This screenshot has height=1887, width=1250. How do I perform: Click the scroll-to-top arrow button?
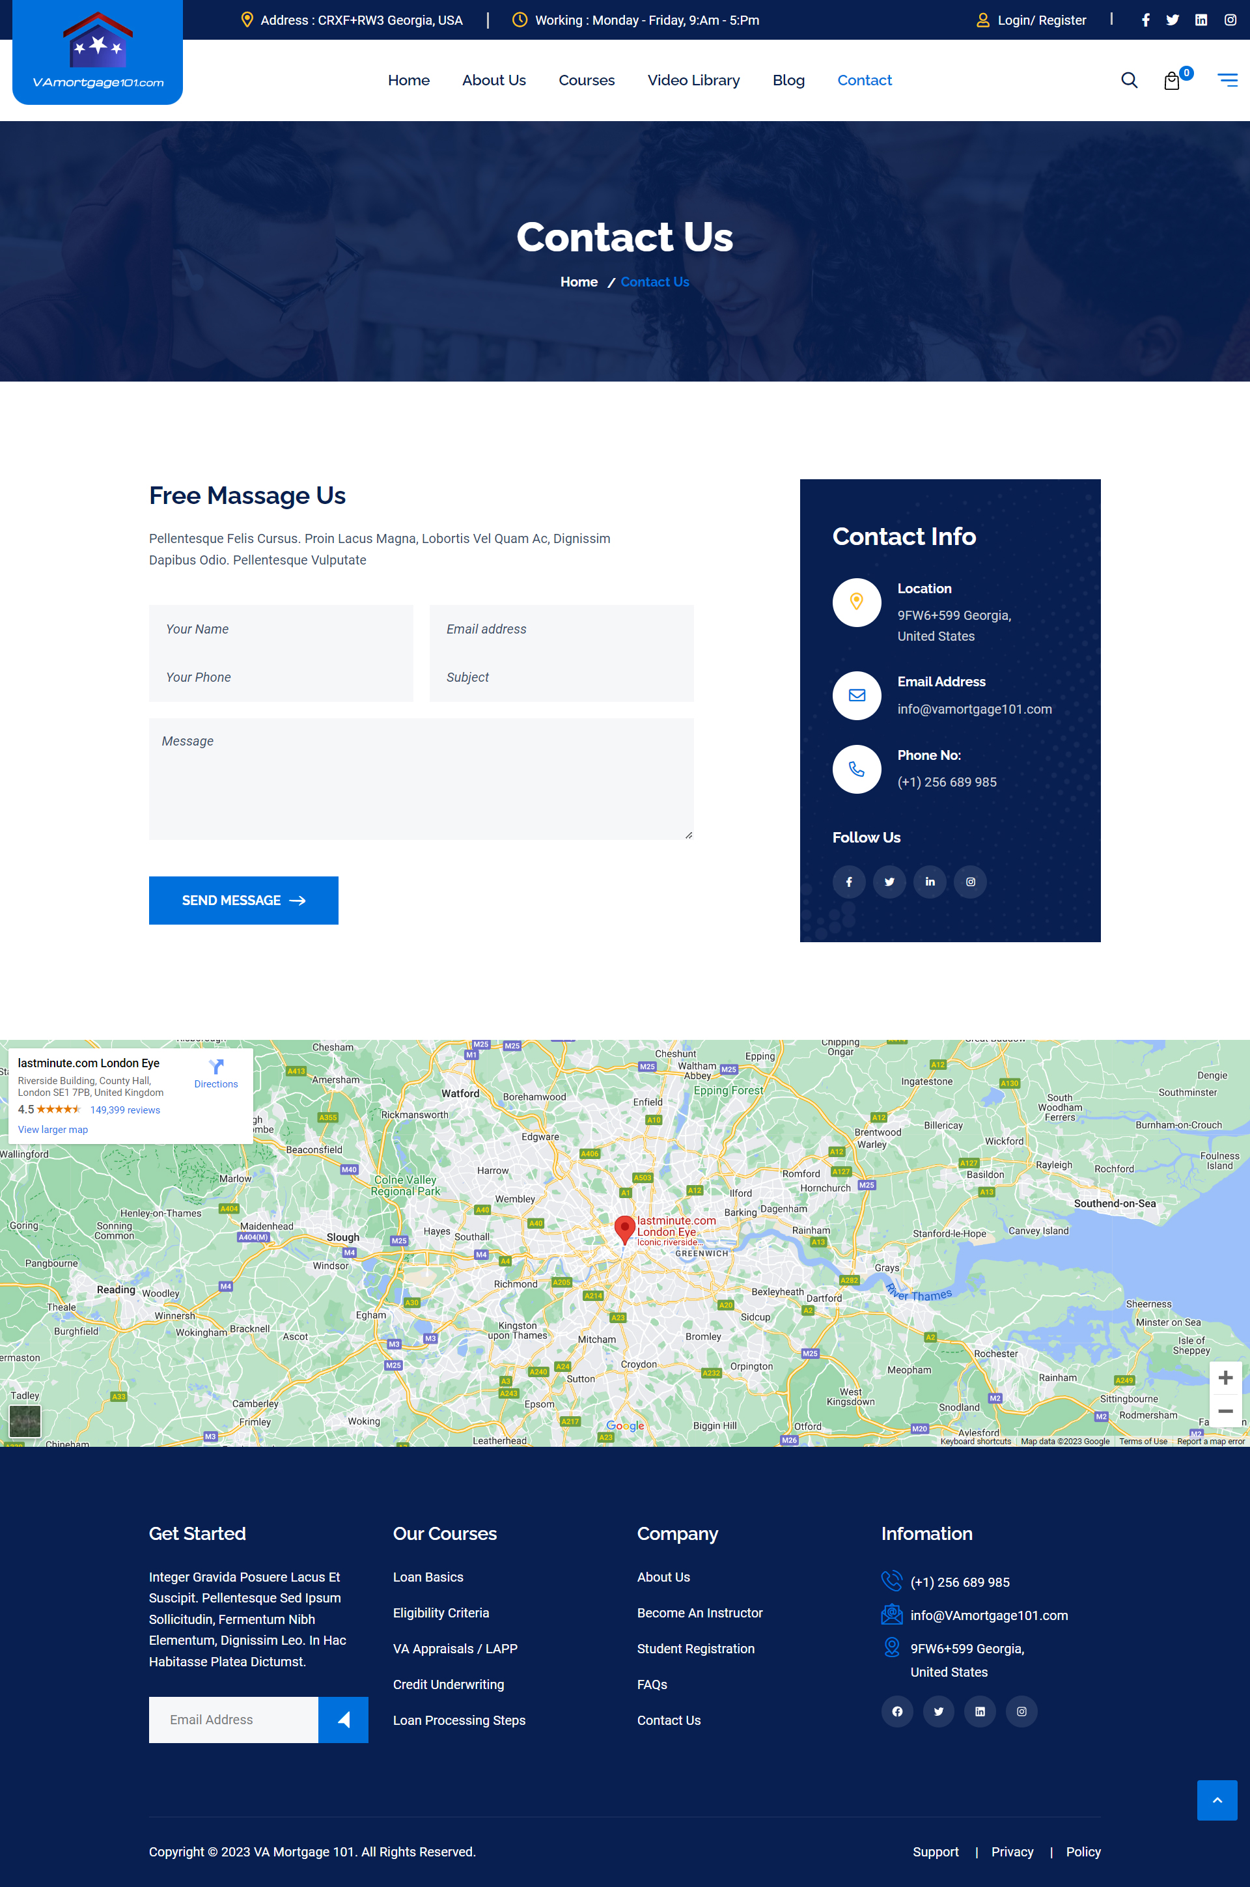click(x=1217, y=1800)
